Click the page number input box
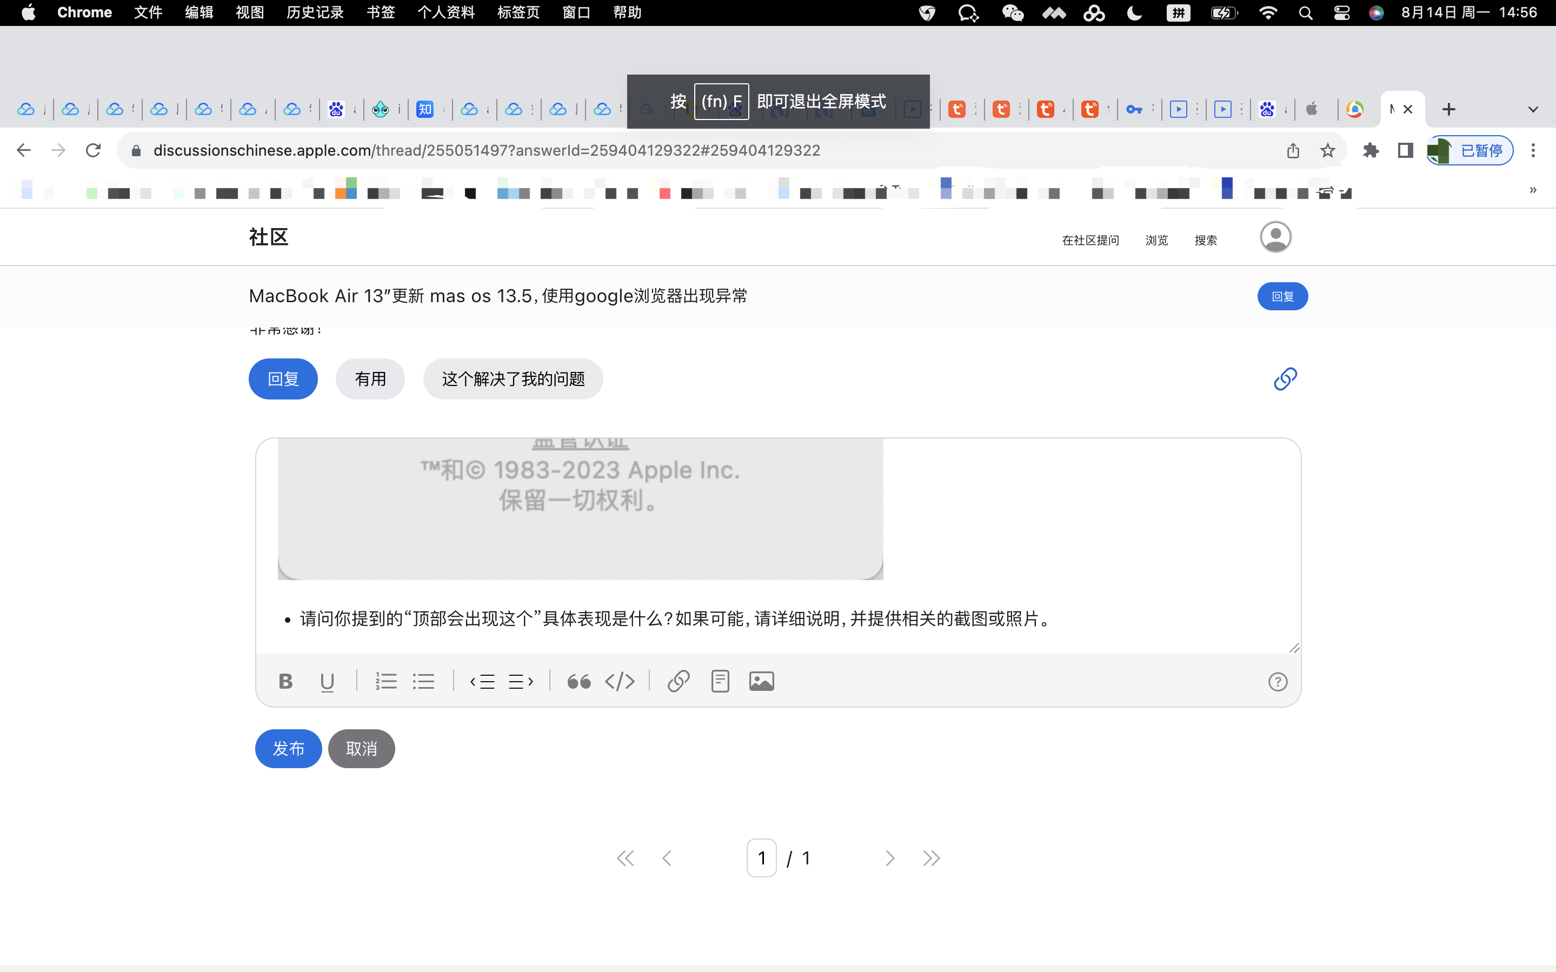This screenshot has height=972, width=1556. click(x=761, y=857)
